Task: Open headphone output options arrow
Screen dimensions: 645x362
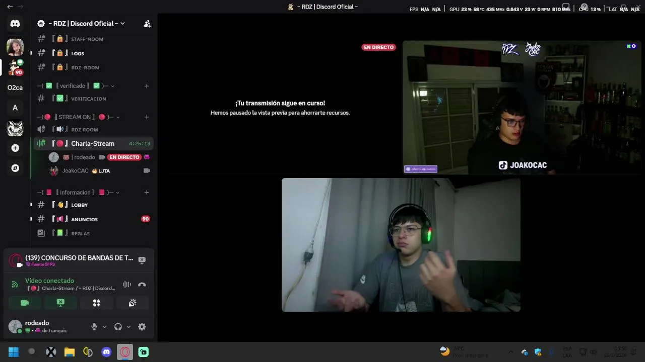Action: [128, 327]
